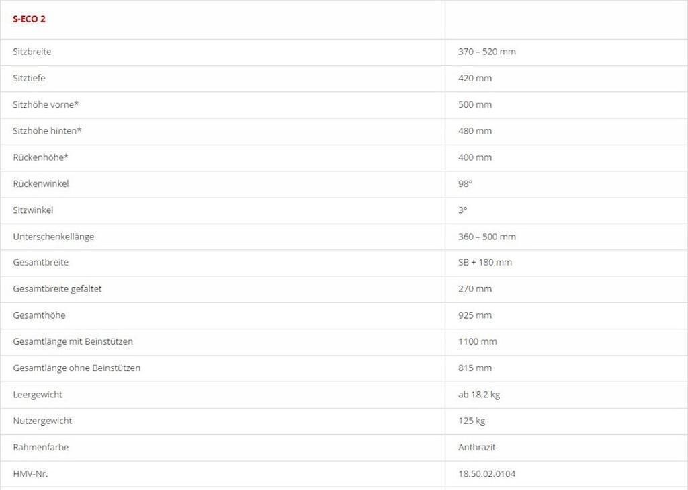Click the Sitzwinkel label
Screen dimensions: 688x490
[33, 210]
